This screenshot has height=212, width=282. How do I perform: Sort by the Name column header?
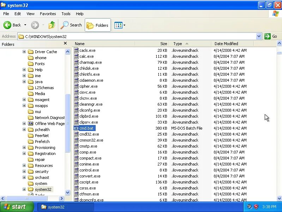104,44
